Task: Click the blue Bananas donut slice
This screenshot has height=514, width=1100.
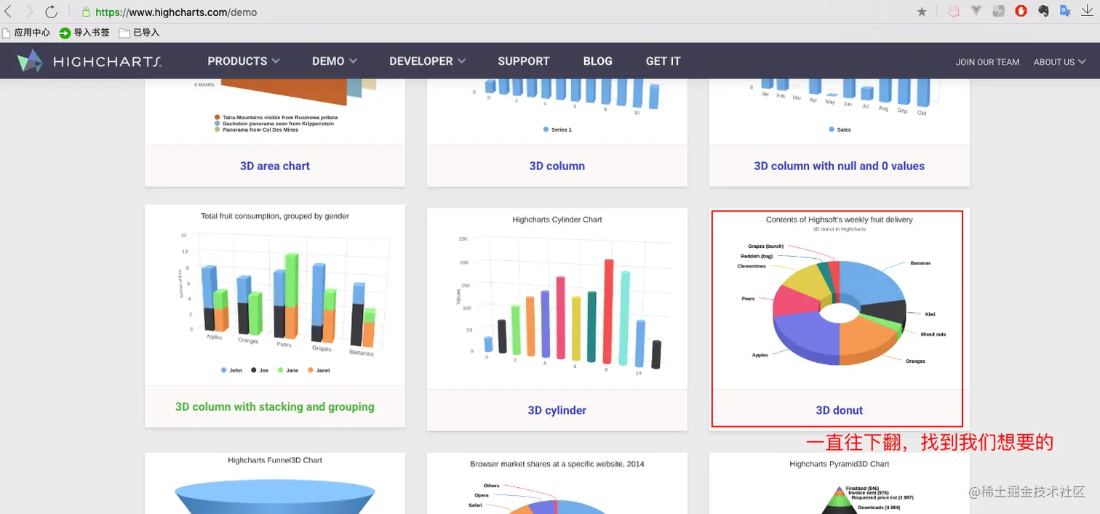Action: (871, 284)
